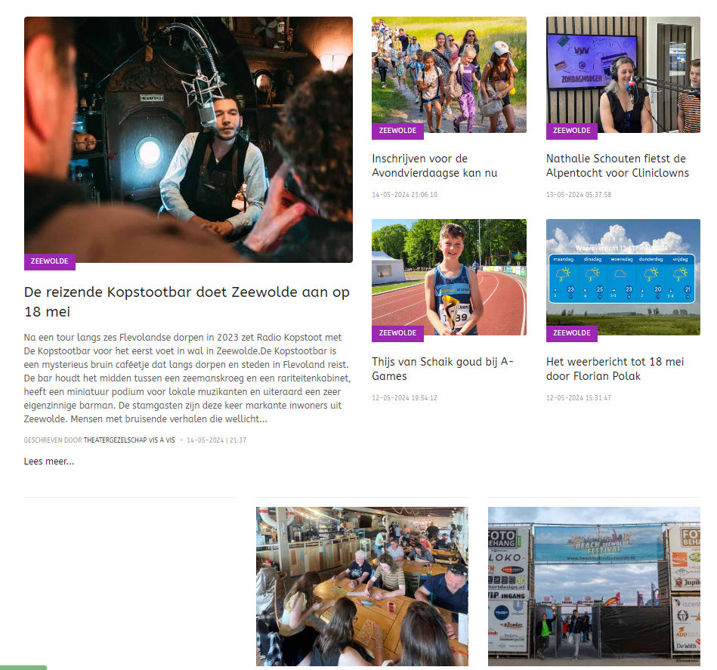Click ZEEWOLDE tag on Nathalie Schouten photo
This screenshot has height=670, width=717.
[572, 131]
